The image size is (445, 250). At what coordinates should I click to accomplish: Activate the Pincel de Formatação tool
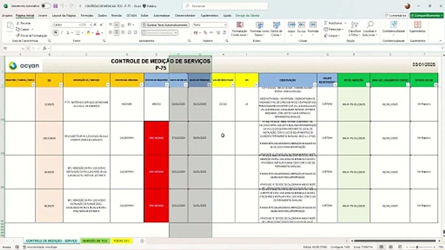[x=32, y=35]
